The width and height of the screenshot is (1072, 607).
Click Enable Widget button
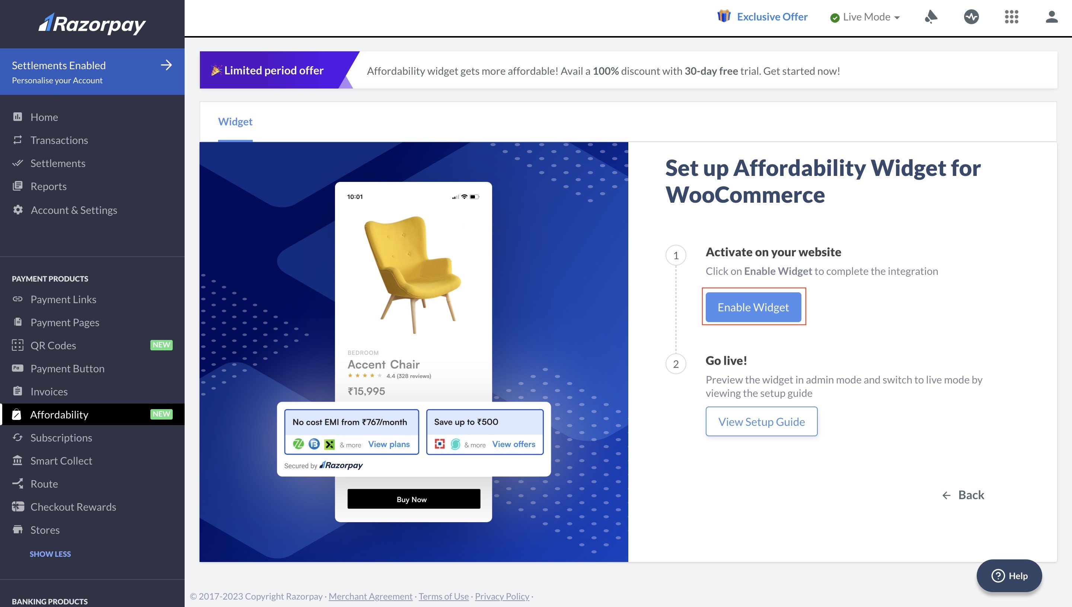click(x=753, y=307)
